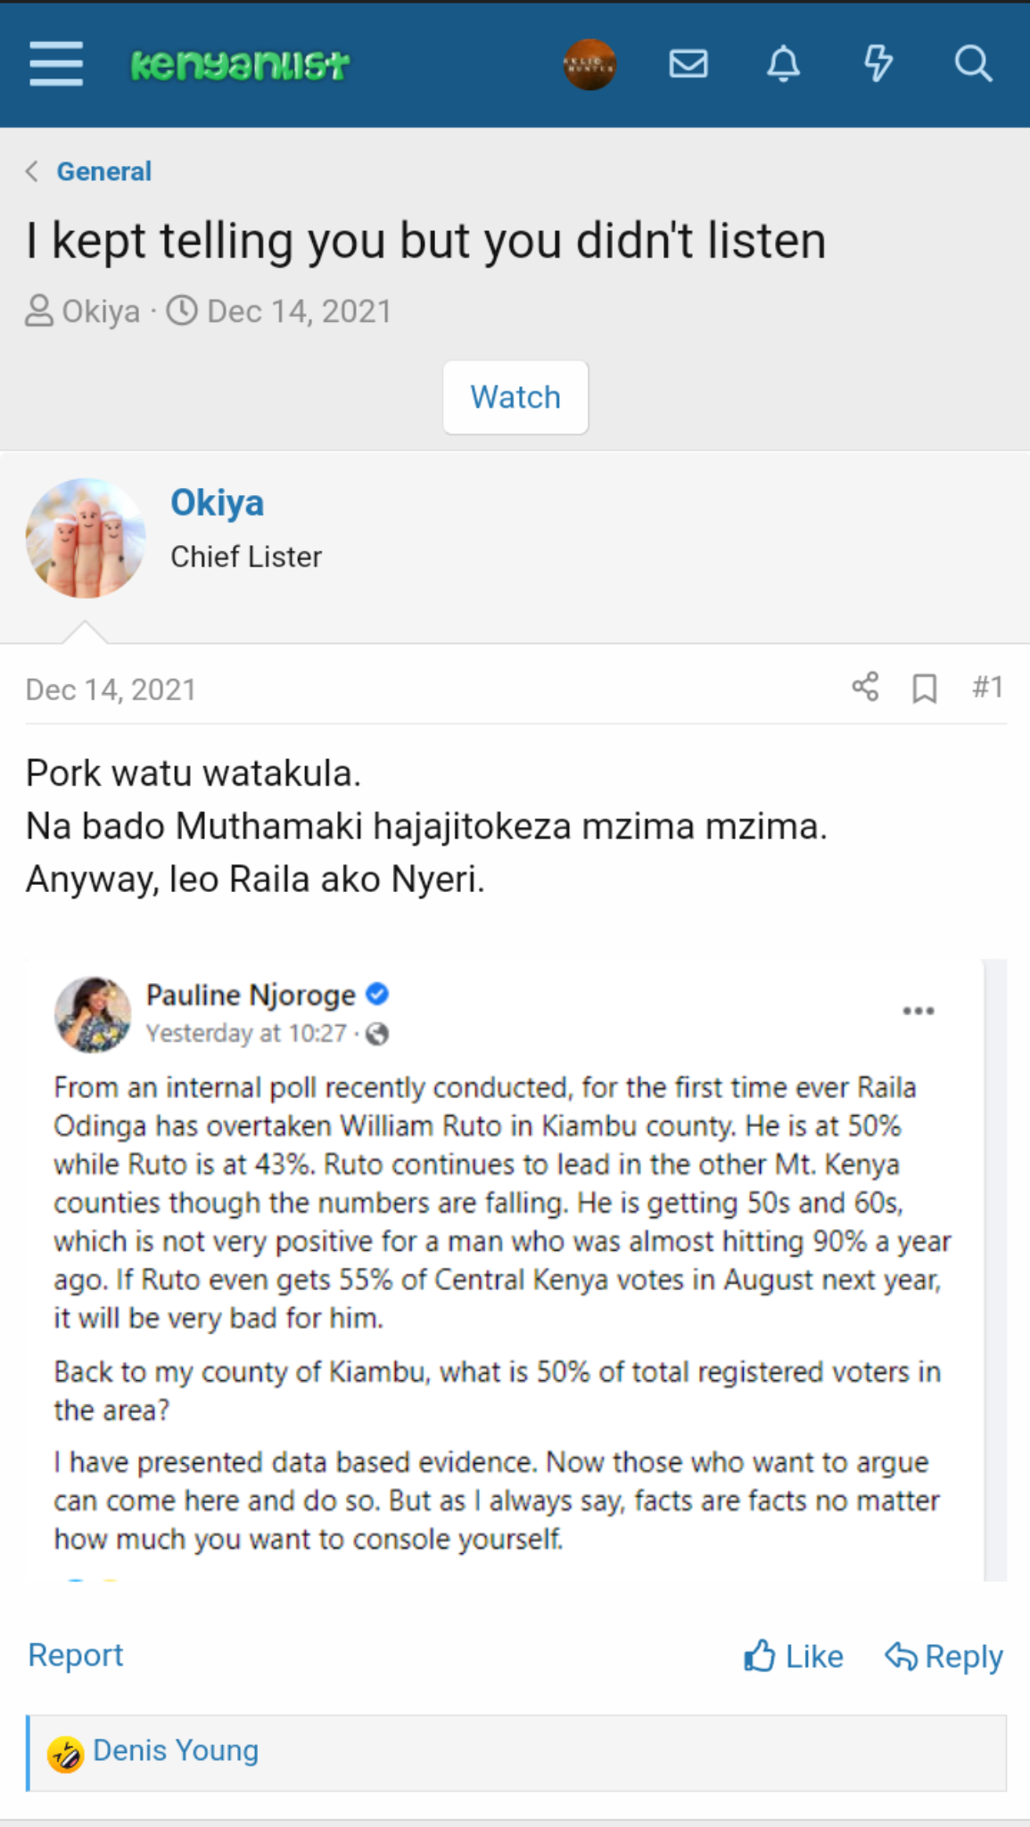1030x1827 pixels.
Task: Open Denis Young's profile link
Action: click(x=176, y=1751)
